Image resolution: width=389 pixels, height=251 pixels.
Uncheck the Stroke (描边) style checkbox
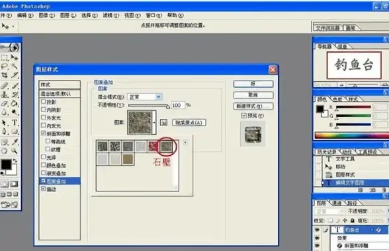click(x=44, y=189)
